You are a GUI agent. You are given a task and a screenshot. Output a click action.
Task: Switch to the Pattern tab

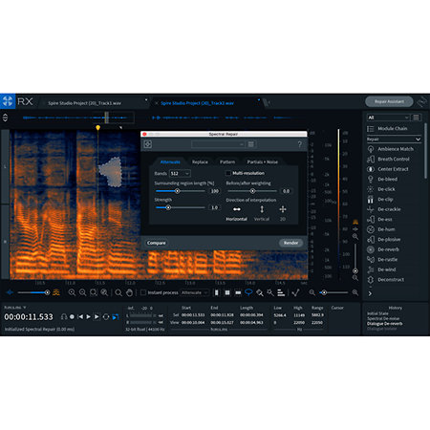[x=227, y=162]
